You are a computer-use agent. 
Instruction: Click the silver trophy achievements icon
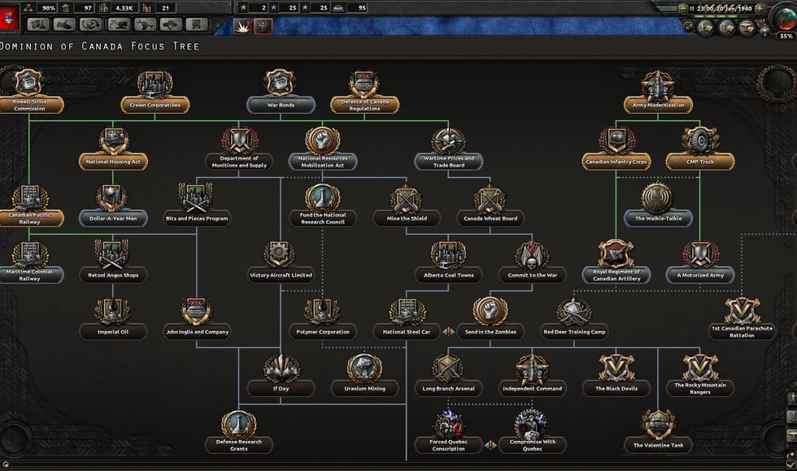click(x=765, y=32)
